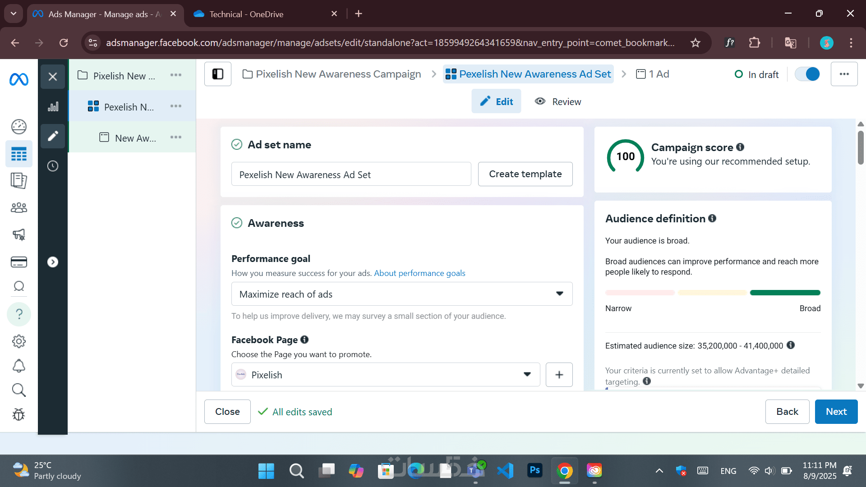Click the bug report icon
This screenshot has height=487, width=866.
[19, 414]
